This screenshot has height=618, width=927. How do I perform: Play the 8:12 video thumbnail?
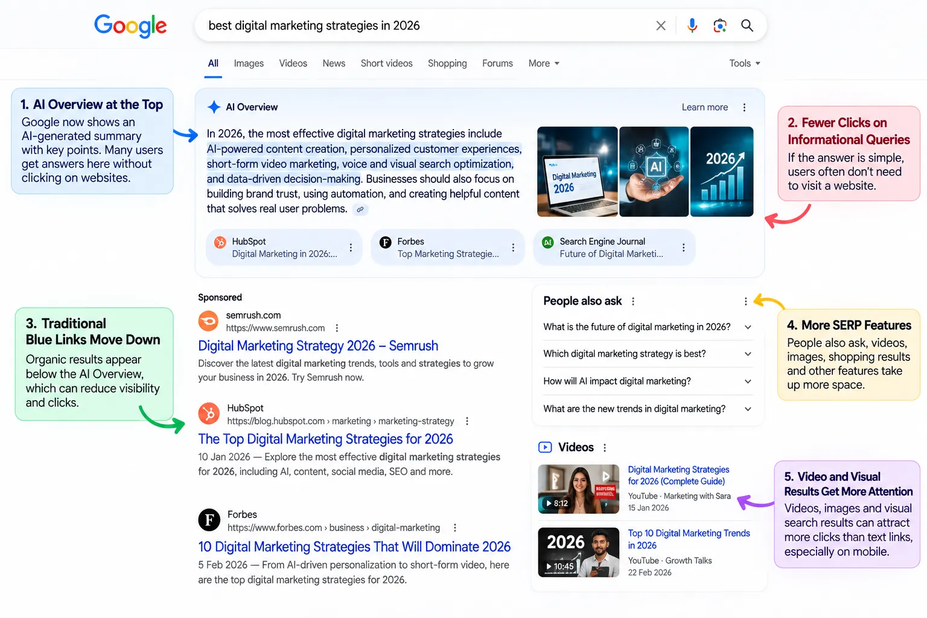pos(579,489)
